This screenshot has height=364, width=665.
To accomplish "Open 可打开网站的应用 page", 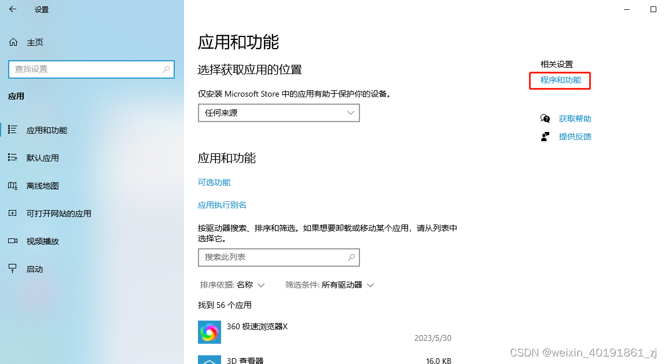I will 58,214.
